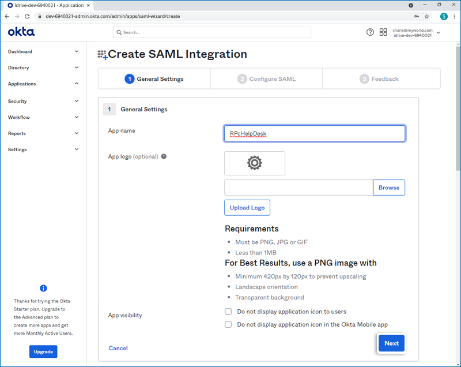
Task: Click the apps grid icon near the account
Action: coord(383,32)
